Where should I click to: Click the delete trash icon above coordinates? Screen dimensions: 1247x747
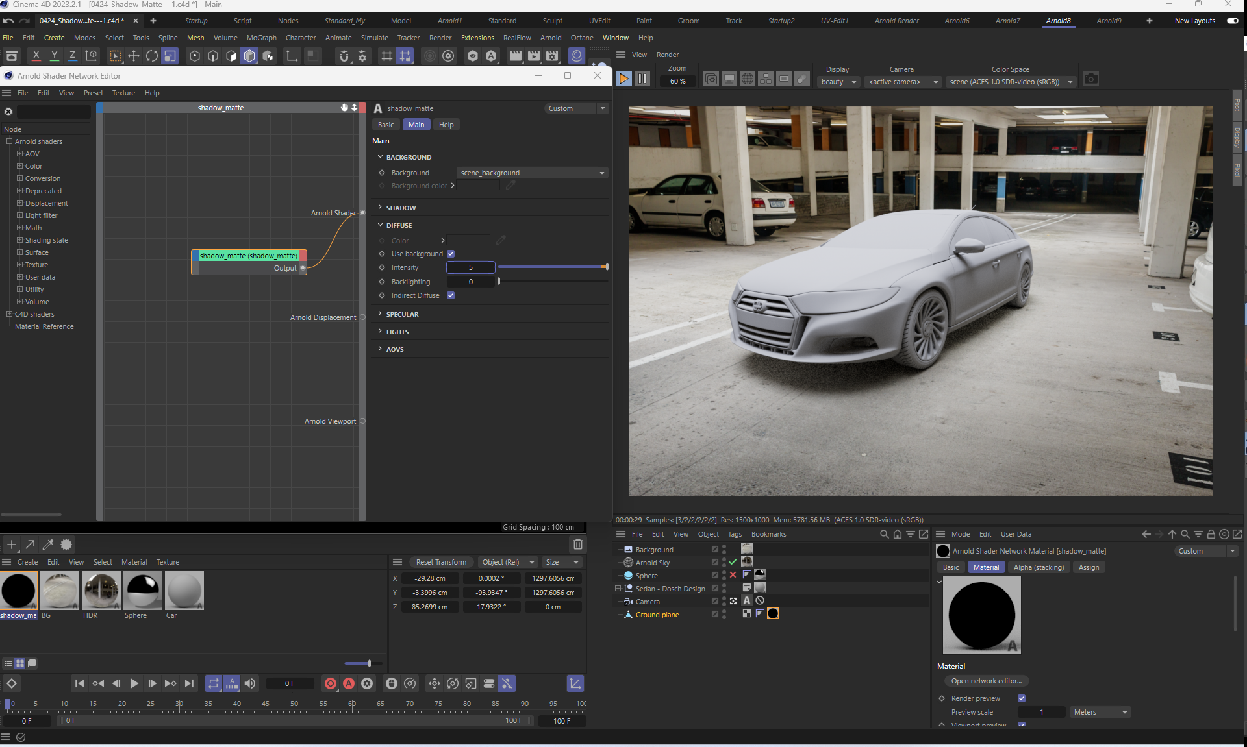(577, 545)
